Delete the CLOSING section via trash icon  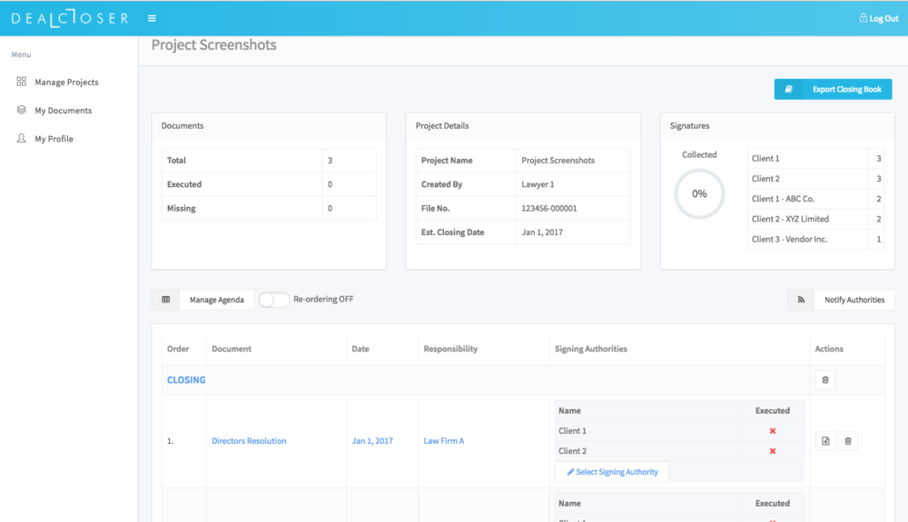click(825, 379)
